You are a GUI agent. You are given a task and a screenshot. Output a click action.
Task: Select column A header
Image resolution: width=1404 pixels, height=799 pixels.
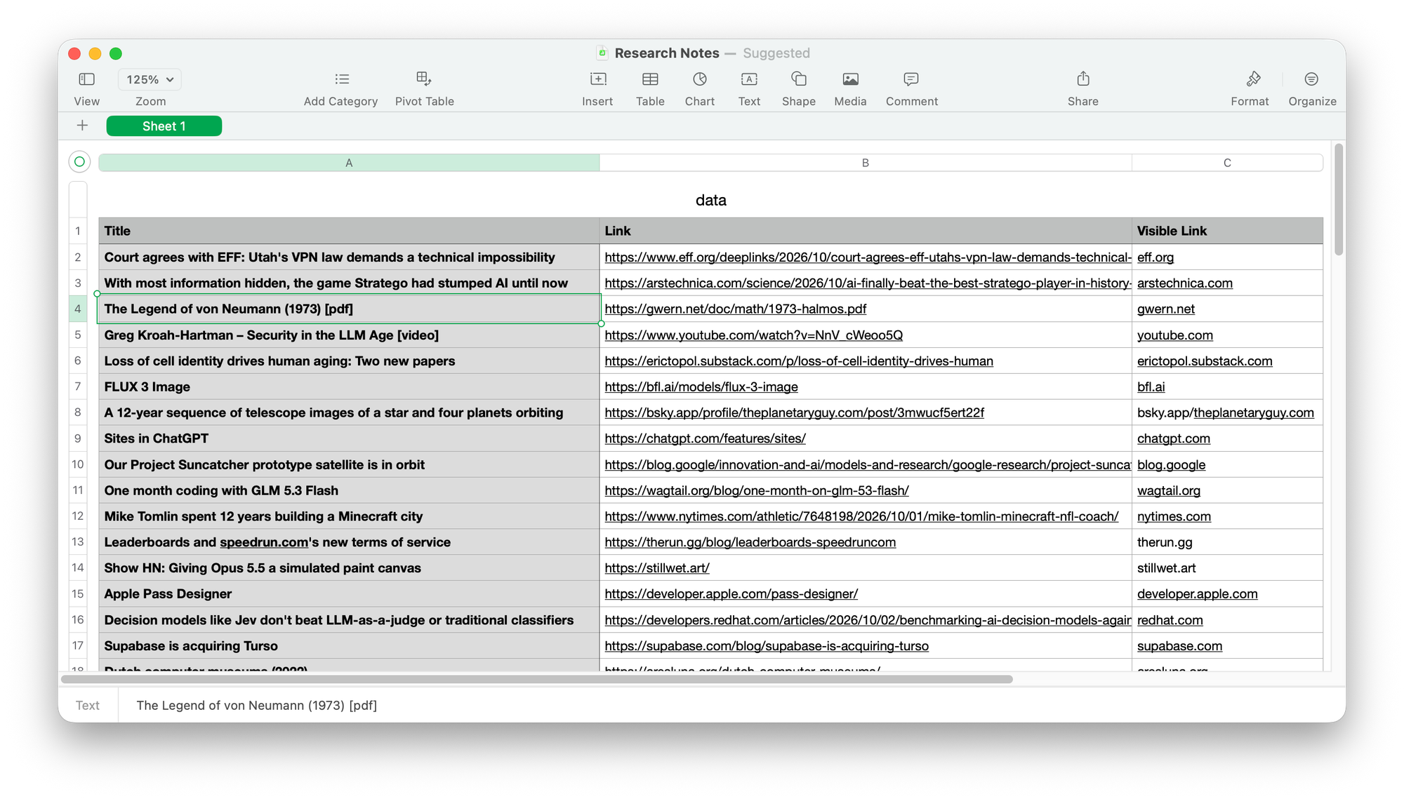[349, 163]
